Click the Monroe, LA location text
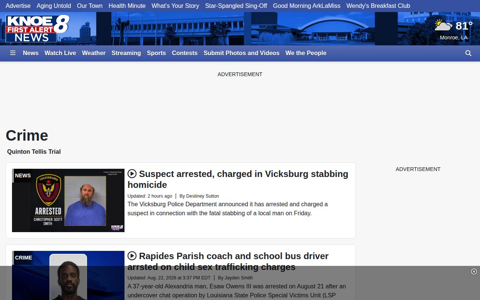Viewport: 480px width, 300px height. coord(454,37)
